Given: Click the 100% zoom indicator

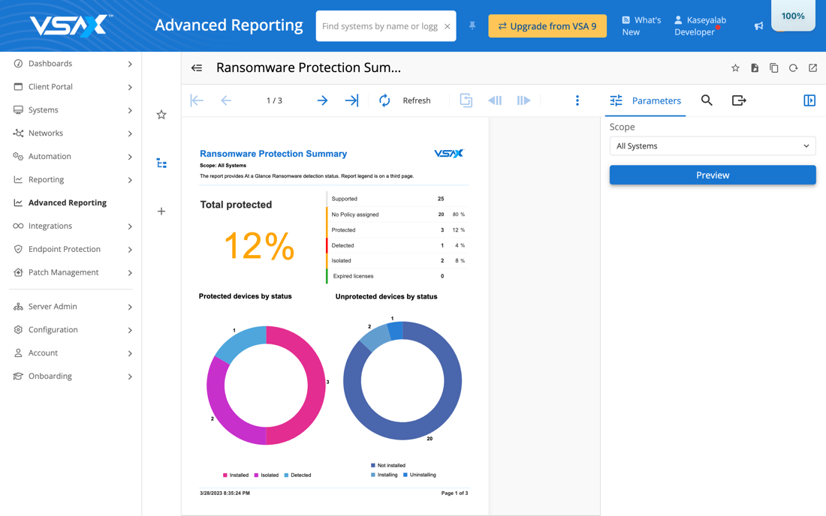Looking at the screenshot, I should click(793, 16).
